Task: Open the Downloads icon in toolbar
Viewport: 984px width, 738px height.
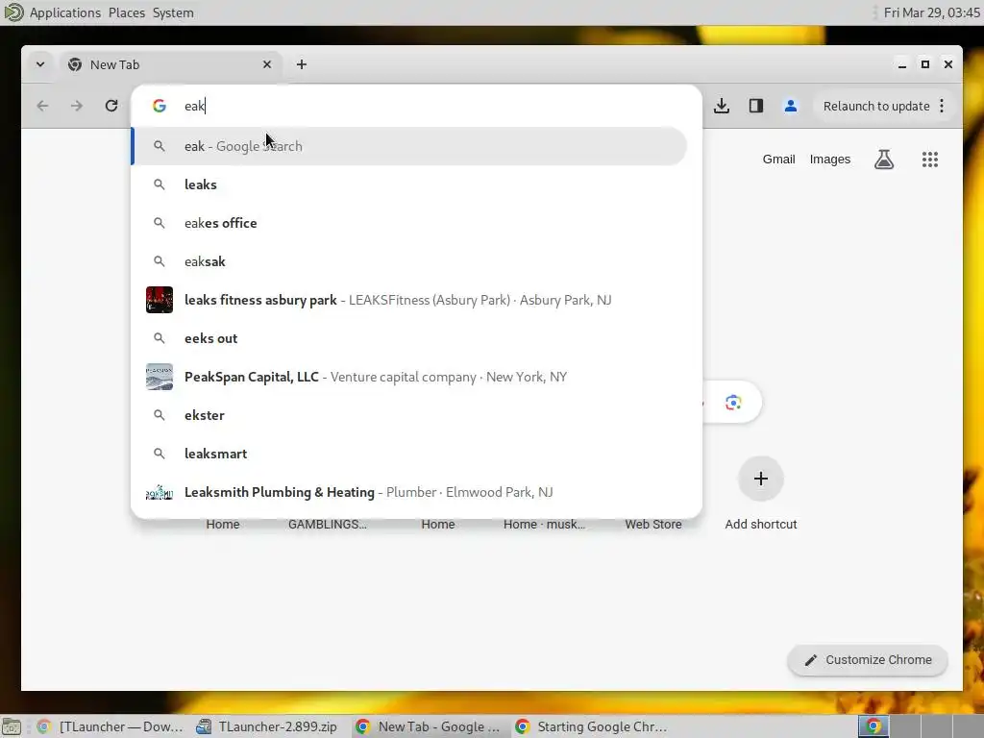Action: [722, 106]
